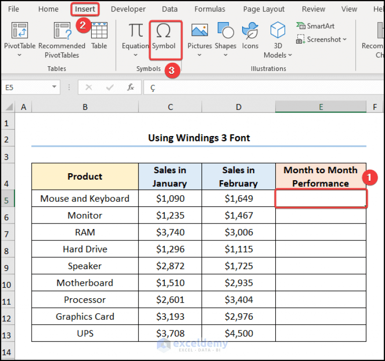Select the Monitor cell
Image resolution: width=385 pixels, height=361 pixels.
coord(85,215)
